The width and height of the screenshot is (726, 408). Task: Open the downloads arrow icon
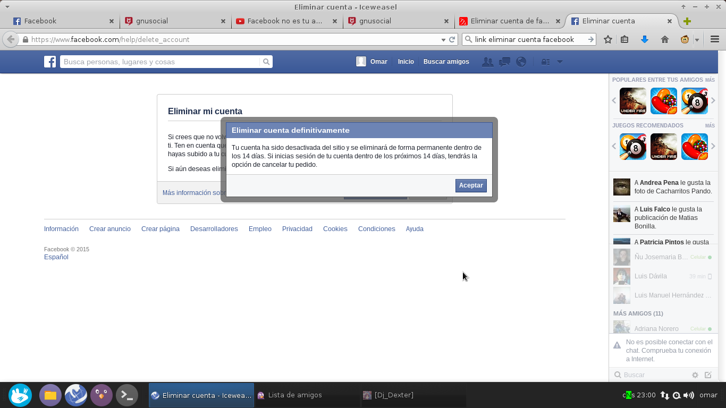(x=645, y=39)
